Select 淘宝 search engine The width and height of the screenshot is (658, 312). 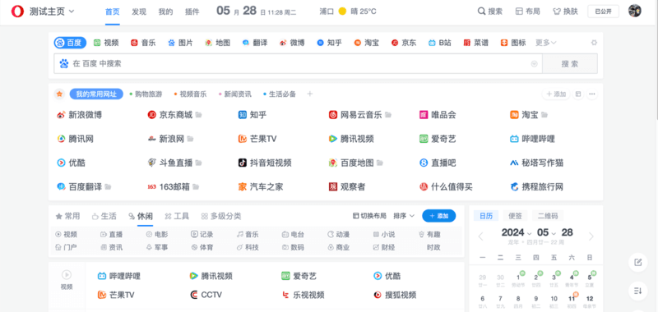[366, 43]
